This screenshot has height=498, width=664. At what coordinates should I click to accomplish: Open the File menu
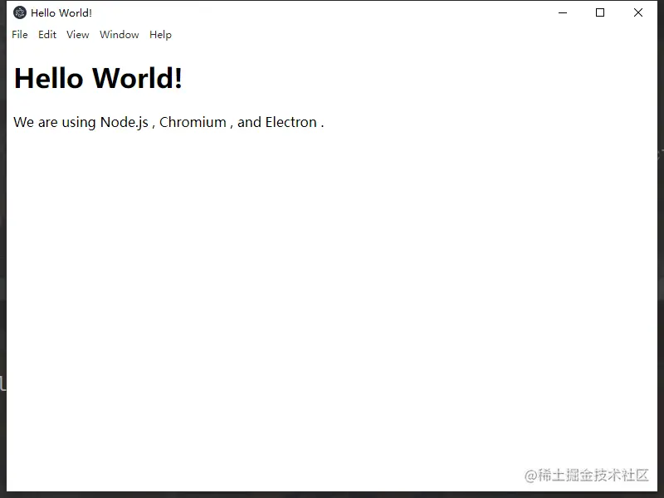(x=20, y=35)
